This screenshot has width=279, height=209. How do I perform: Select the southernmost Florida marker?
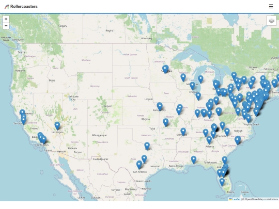[222, 182]
